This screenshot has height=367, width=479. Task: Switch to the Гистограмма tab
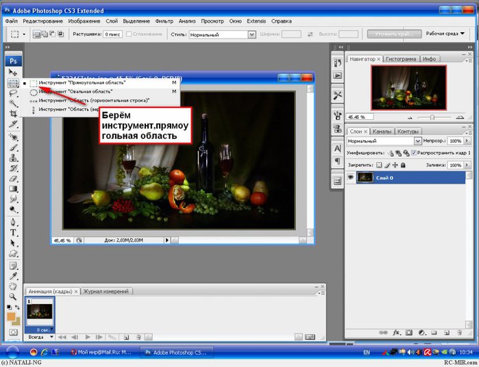[401, 59]
